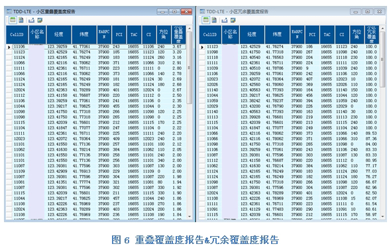Sort by CellID column in overlap coverage report
The height and width of the screenshot is (248, 391).
(x=17, y=34)
